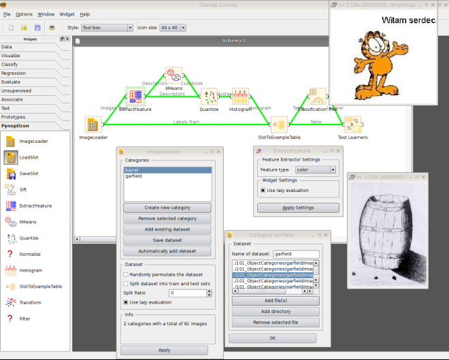Click the Test Learners node on the canvas
Viewport: 449px width, 360px height.
[x=352, y=124]
